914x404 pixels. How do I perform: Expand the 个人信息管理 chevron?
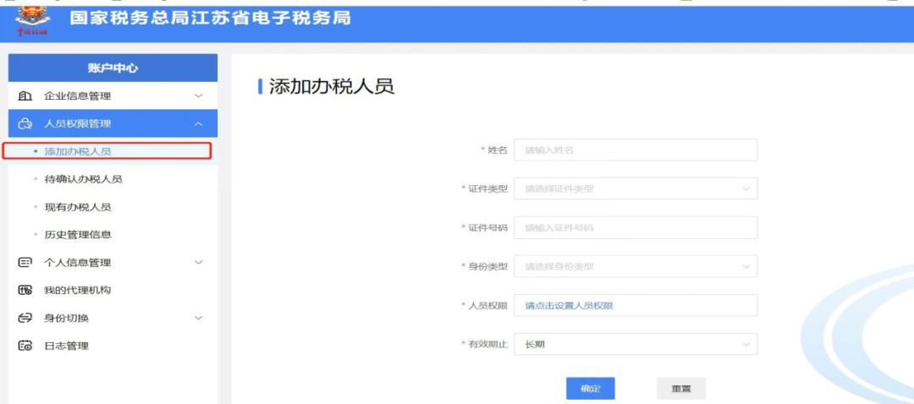click(198, 263)
